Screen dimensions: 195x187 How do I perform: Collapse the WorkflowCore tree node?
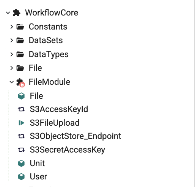point(8,13)
